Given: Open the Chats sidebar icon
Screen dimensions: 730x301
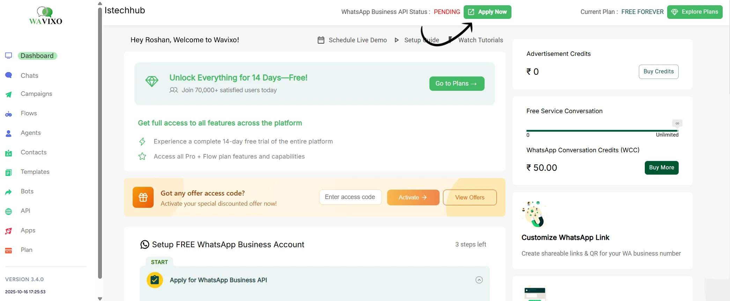Looking at the screenshot, I should point(9,75).
